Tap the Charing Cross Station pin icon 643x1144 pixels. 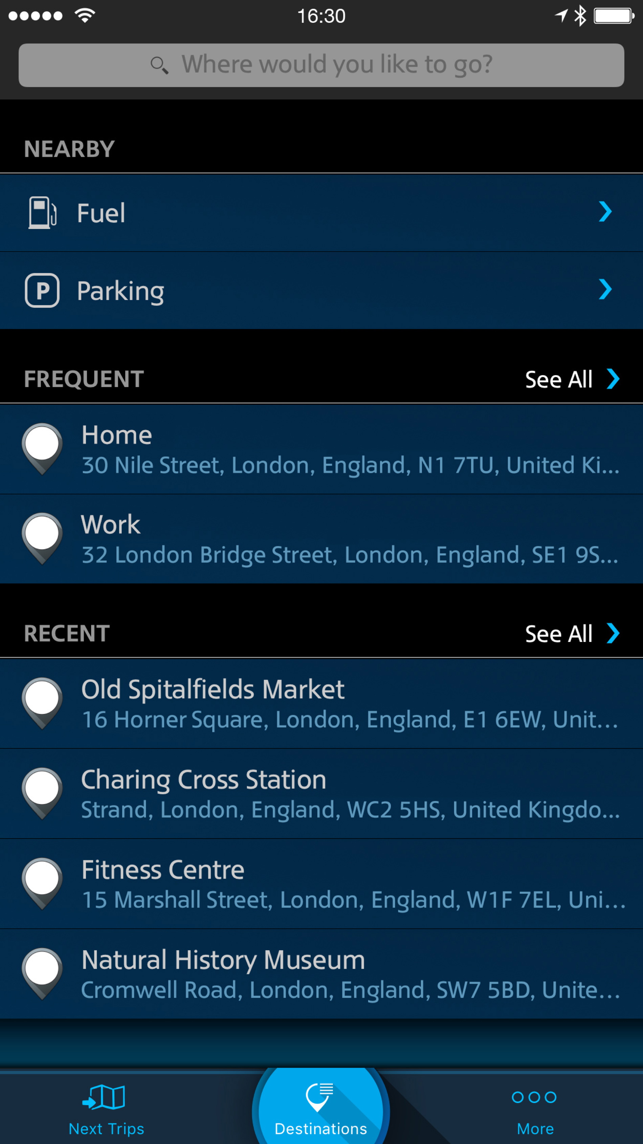click(42, 793)
